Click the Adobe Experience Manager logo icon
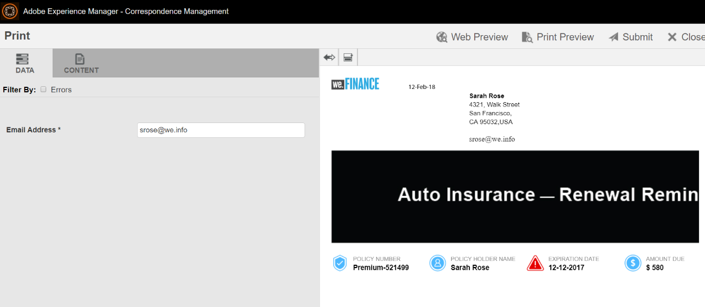Screen dimensions: 705x307 click(x=10, y=11)
